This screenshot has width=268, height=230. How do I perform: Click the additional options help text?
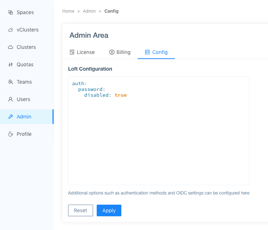(159, 193)
